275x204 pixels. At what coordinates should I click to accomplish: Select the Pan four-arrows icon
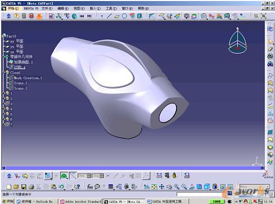[x=162, y=187]
